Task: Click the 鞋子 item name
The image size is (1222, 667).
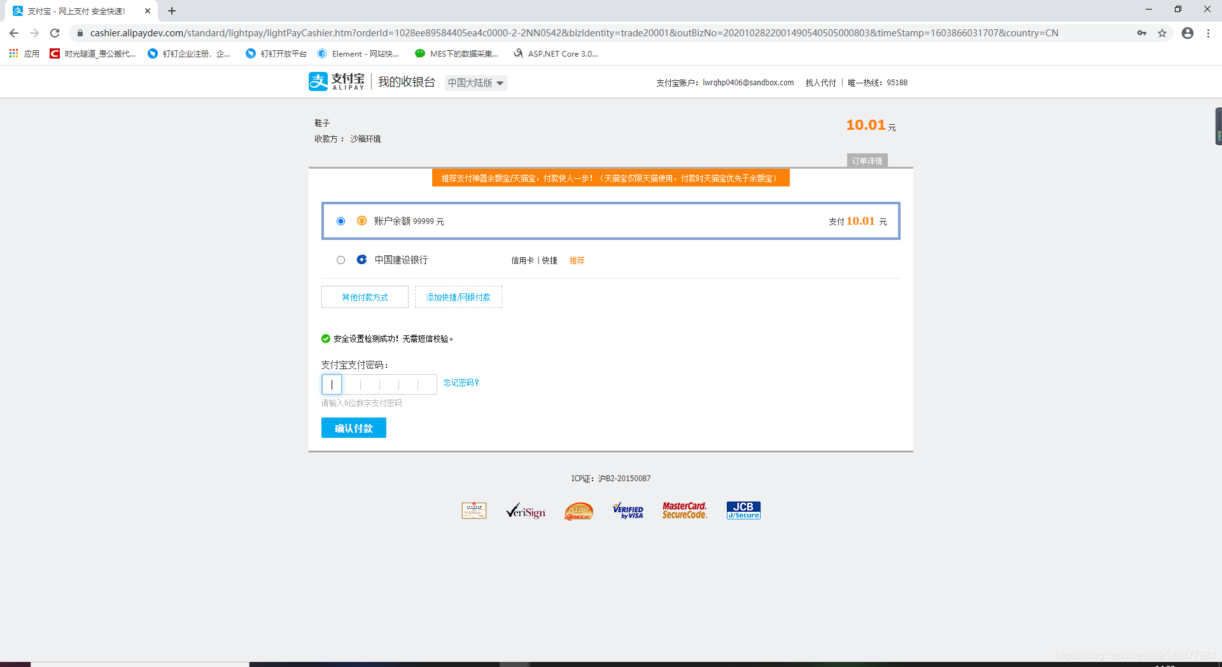Action: 322,123
